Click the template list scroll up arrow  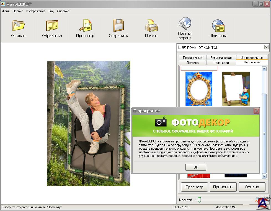pyautogui.click(x=264, y=69)
